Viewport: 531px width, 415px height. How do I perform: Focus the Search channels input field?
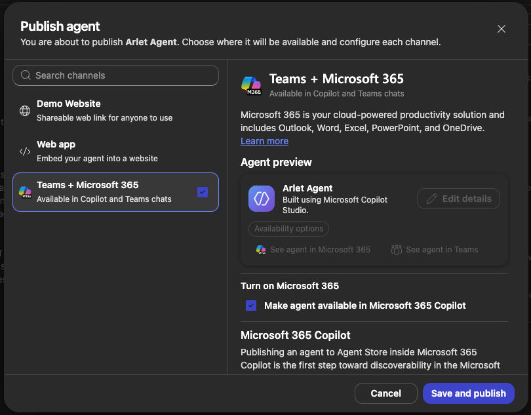115,75
